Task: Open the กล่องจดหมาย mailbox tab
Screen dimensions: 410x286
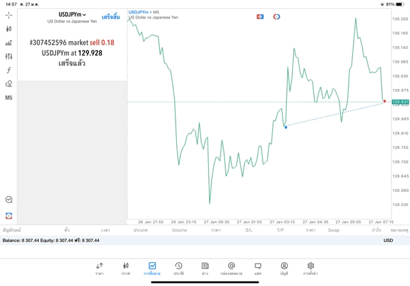Action: 231,269
